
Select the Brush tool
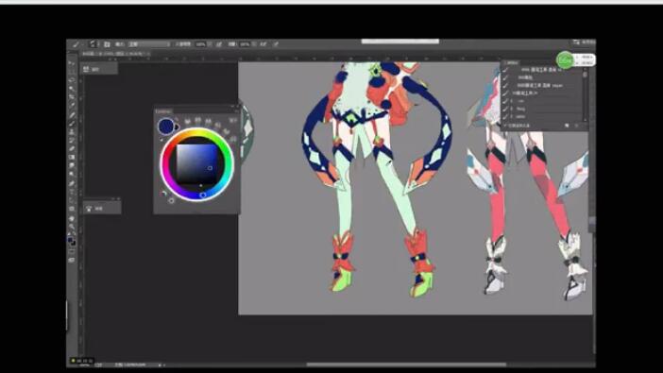pos(72,123)
